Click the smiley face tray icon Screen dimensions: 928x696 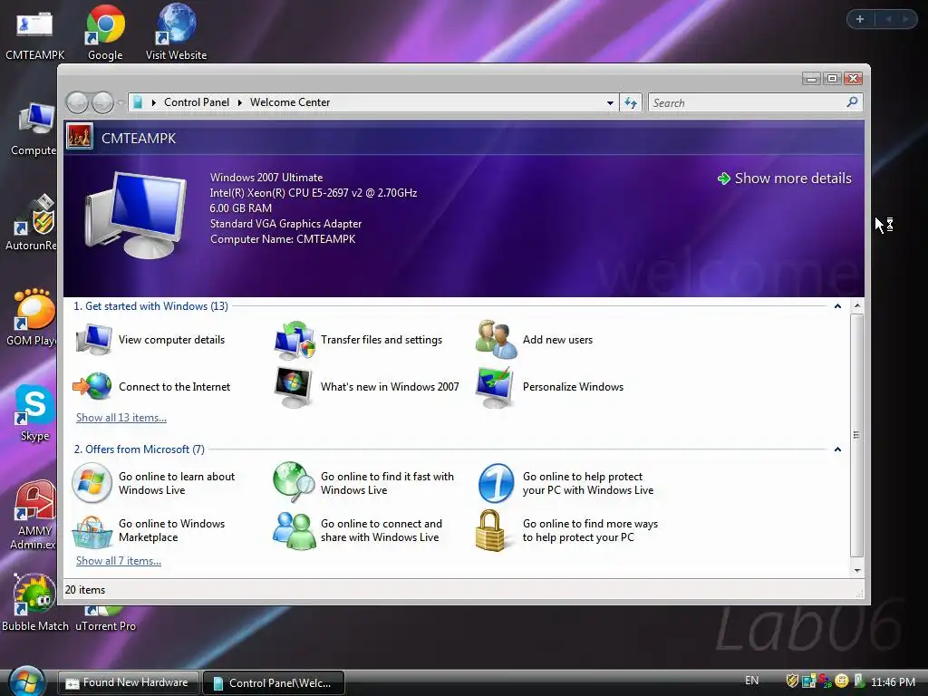point(842,681)
